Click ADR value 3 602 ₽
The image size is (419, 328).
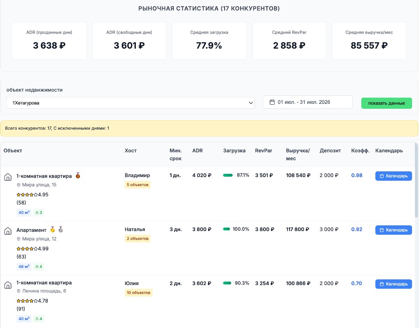coord(202,283)
